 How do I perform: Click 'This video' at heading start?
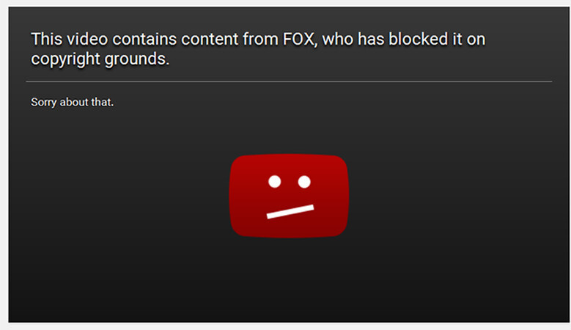click(x=69, y=40)
